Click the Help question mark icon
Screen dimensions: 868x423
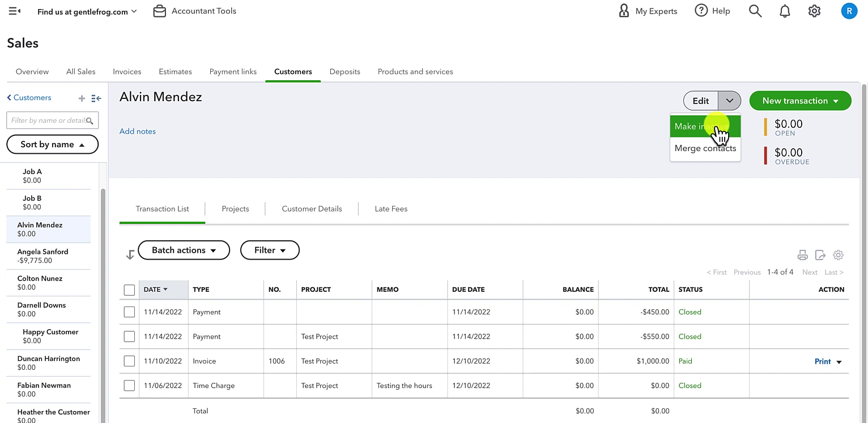(701, 11)
